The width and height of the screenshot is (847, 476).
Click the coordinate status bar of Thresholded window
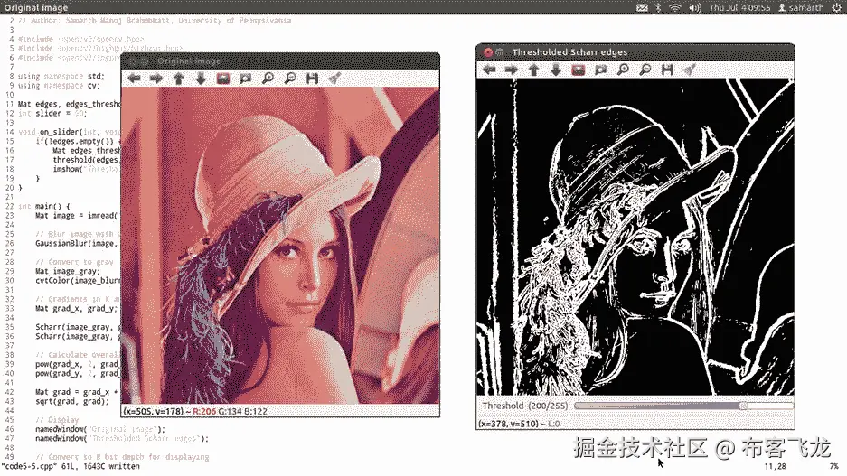635,424
